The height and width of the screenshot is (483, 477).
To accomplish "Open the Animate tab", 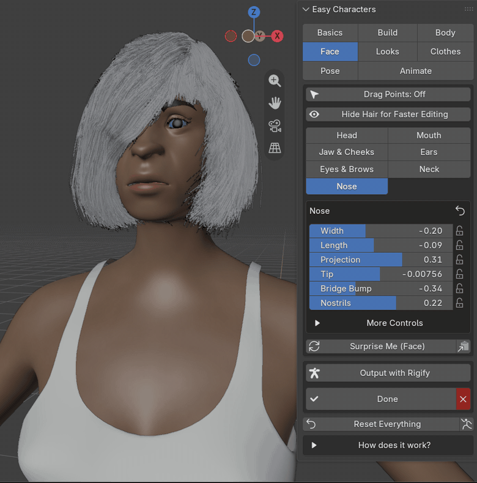I will pyautogui.click(x=416, y=71).
